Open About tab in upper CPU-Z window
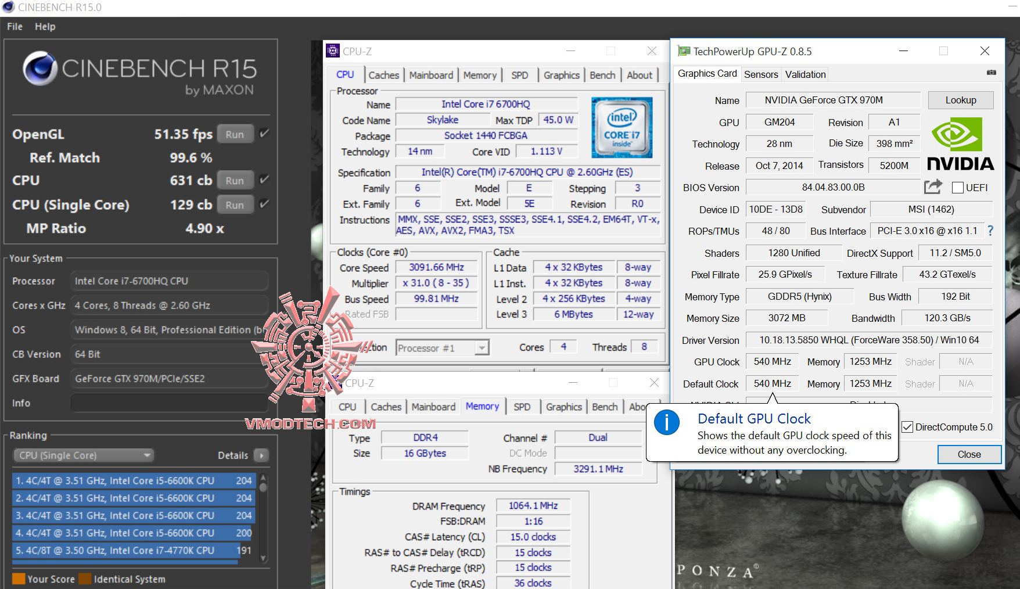The width and height of the screenshot is (1020, 589). [640, 75]
